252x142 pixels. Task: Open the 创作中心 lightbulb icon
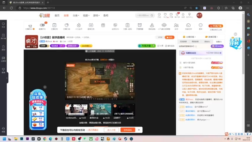(x=190, y=14)
